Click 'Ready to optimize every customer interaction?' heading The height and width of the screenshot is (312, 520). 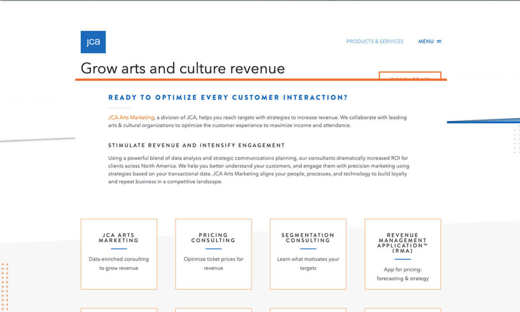pyautogui.click(x=228, y=97)
